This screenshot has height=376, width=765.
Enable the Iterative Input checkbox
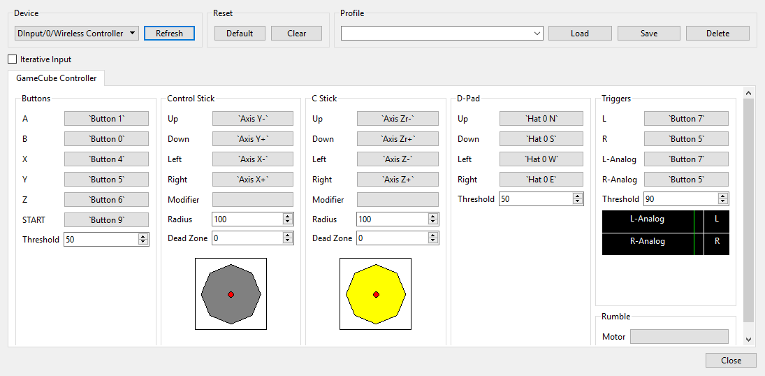12,59
